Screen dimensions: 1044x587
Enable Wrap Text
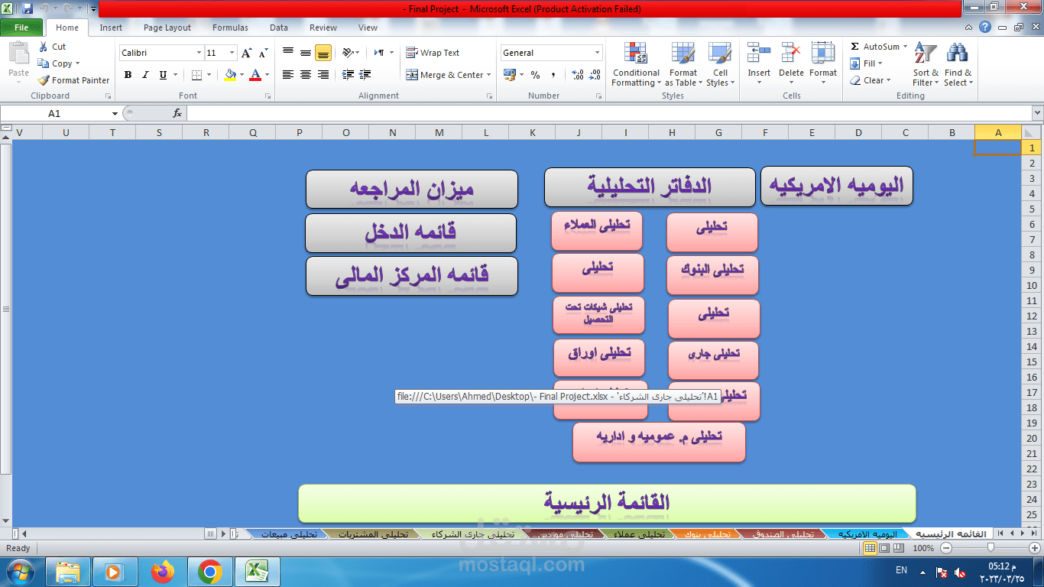coord(433,53)
